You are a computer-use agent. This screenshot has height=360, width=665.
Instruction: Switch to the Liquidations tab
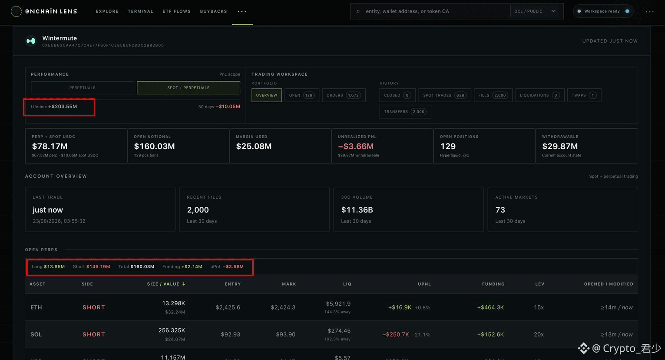(540, 95)
